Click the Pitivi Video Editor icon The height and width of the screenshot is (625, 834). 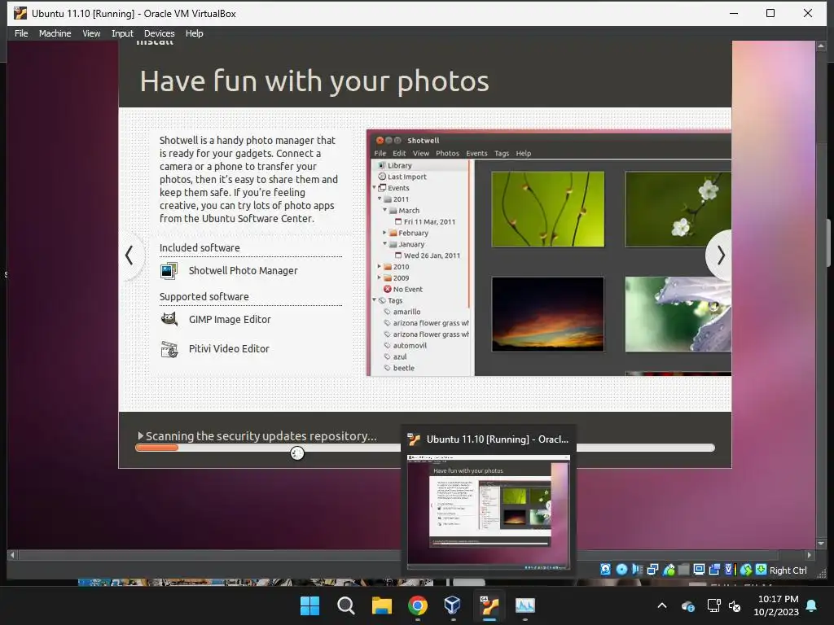(169, 349)
